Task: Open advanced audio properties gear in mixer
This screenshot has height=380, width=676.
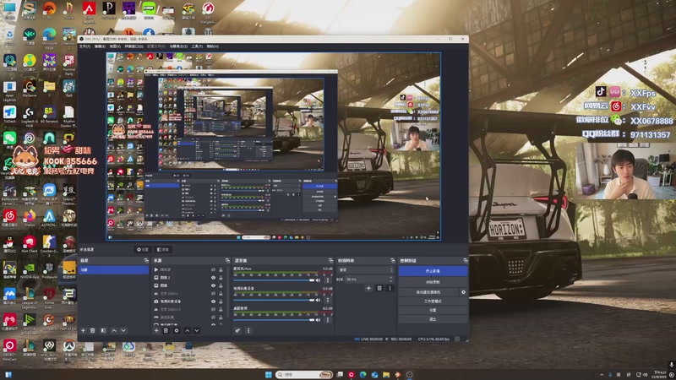Action: pos(237,330)
